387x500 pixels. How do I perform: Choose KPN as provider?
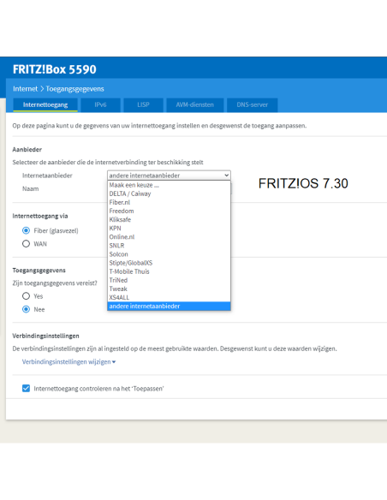pyautogui.click(x=169, y=228)
